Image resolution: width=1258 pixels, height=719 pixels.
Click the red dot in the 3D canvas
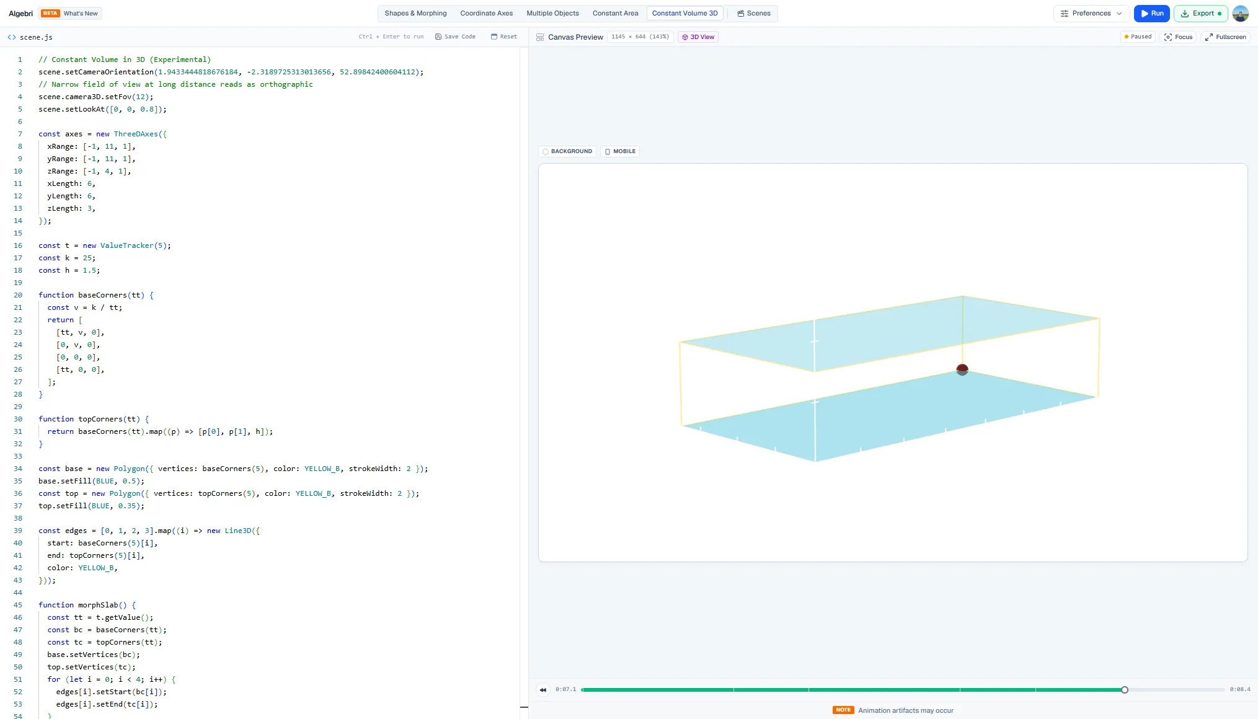(x=962, y=370)
